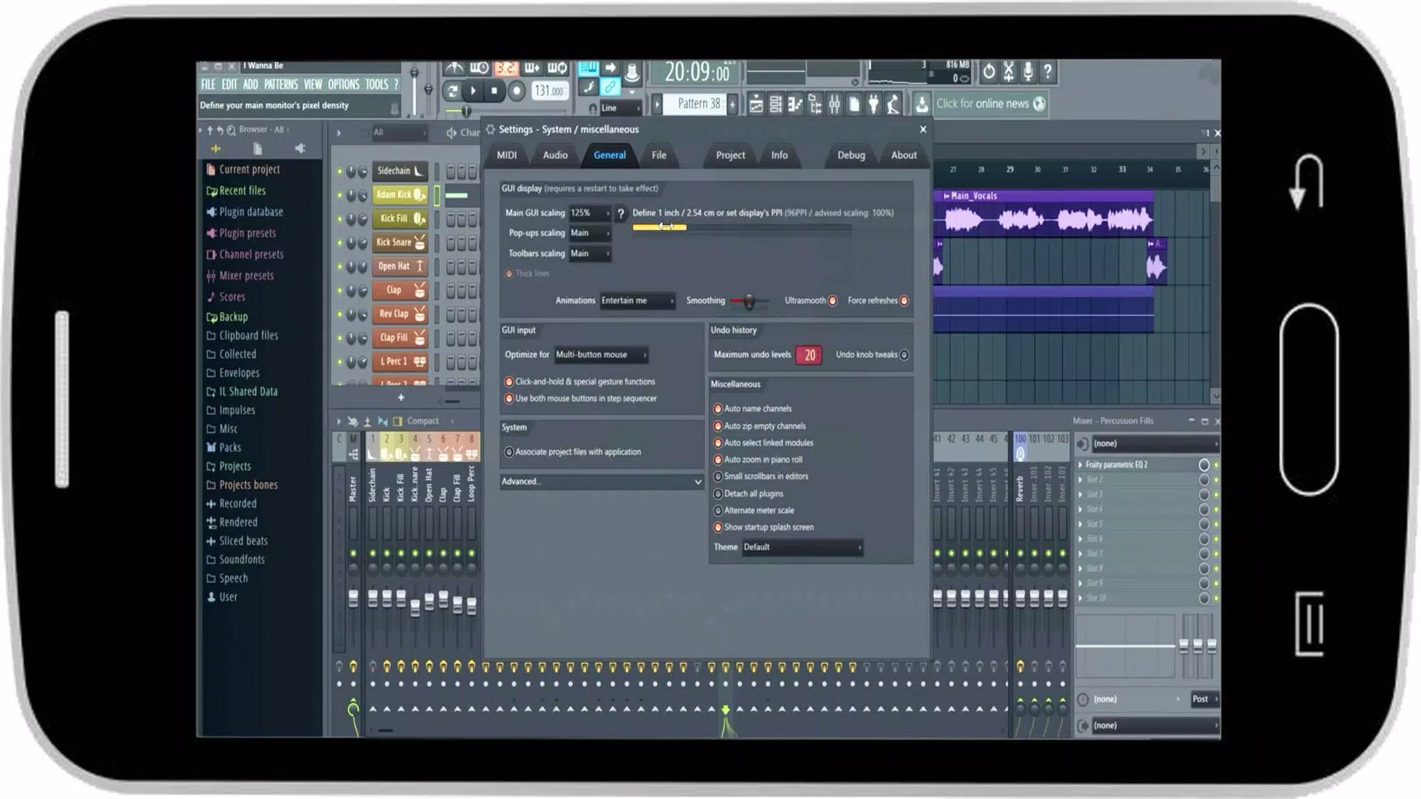Enable Auto zoom in piano roll

(x=717, y=459)
